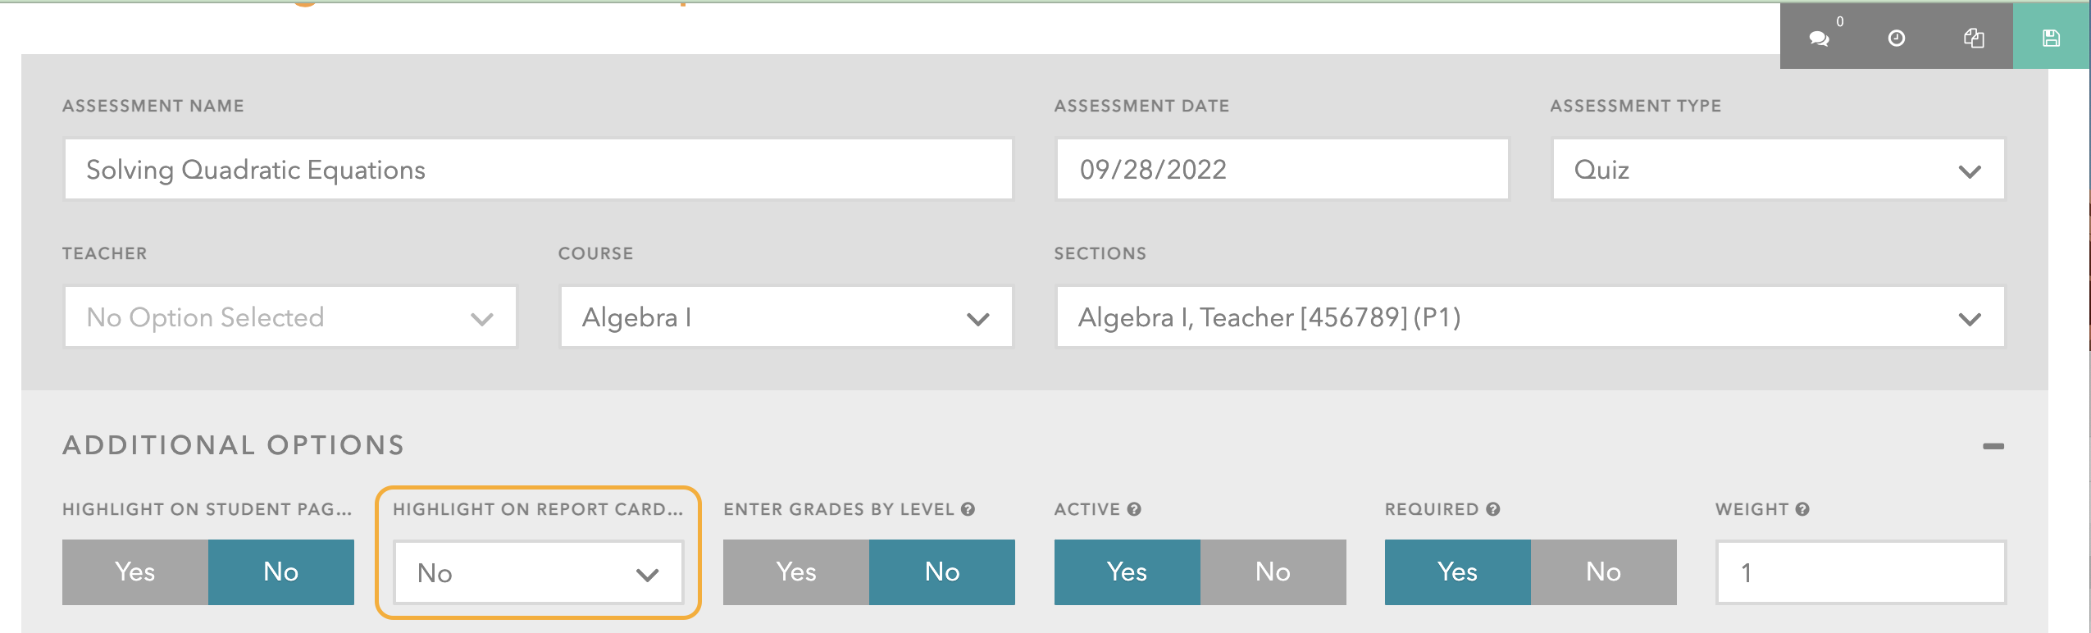Open the Teacher dropdown

[290, 317]
